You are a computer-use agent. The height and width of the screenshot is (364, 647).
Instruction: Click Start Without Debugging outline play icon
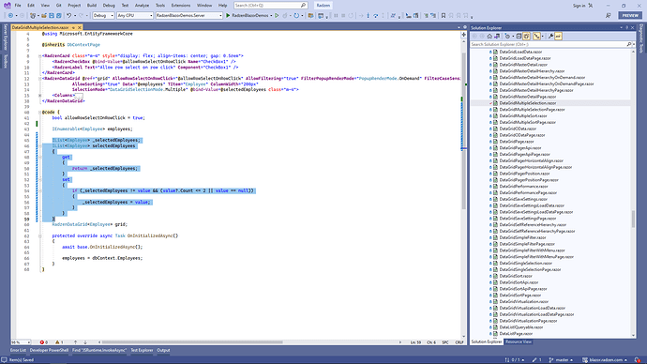[277, 15]
